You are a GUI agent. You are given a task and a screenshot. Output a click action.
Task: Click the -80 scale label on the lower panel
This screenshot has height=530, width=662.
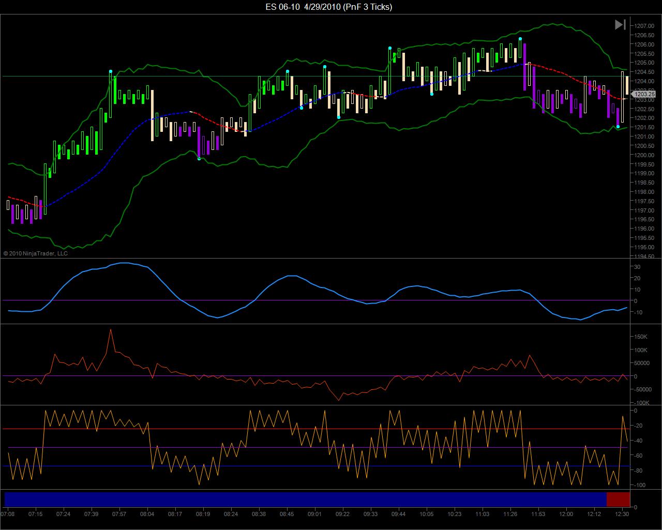[639, 471]
